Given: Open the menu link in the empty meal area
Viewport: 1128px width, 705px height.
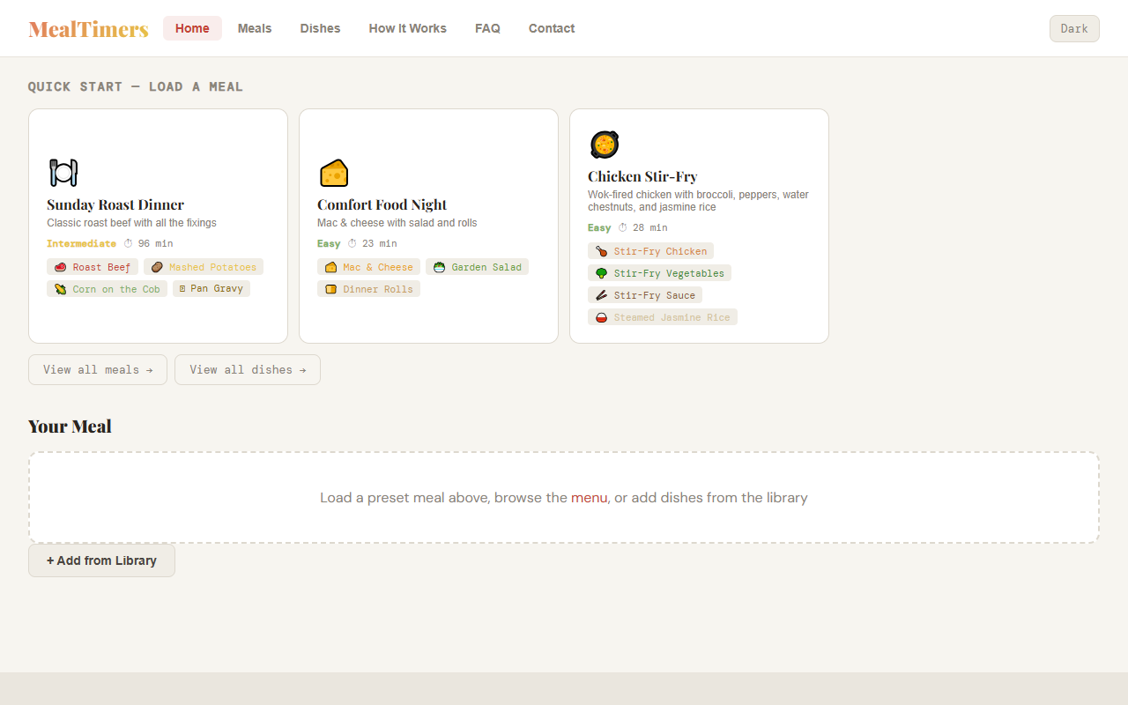Looking at the screenshot, I should pyautogui.click(x=590, y=497).
